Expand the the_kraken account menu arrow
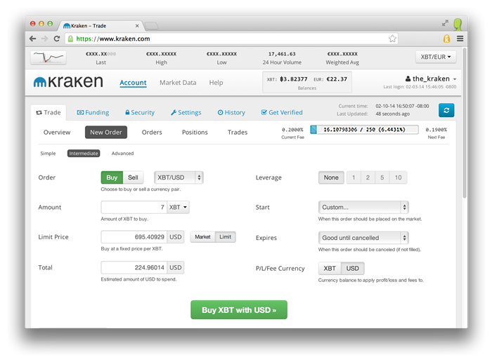Viewport: 492px width, 362px height. (x=454, y=79)
